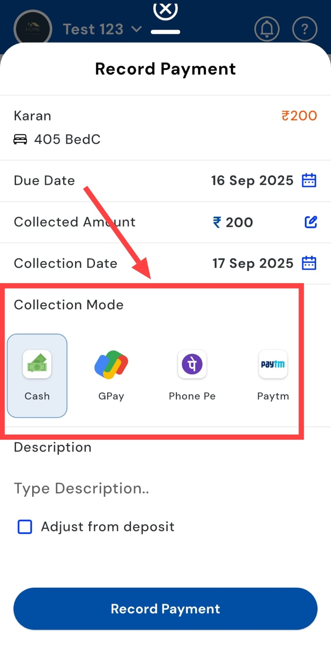The image size is (331, 653).
Task: Tap the sheet drag handle bar
Action: (x=165, y=32)
